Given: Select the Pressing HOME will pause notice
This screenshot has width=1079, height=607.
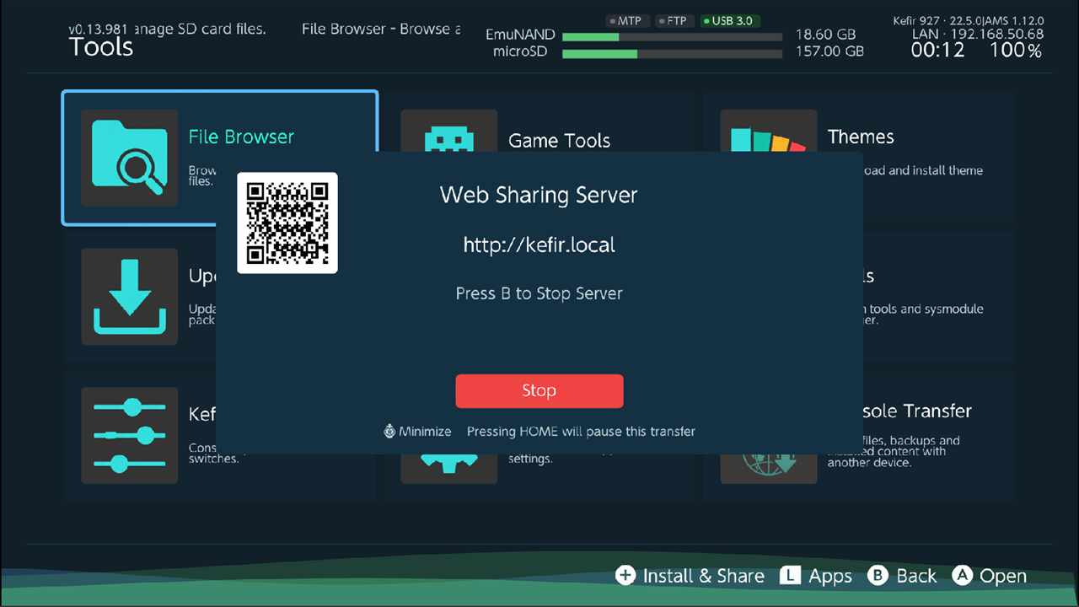Looking at the screenshot, I should point(582,431).
